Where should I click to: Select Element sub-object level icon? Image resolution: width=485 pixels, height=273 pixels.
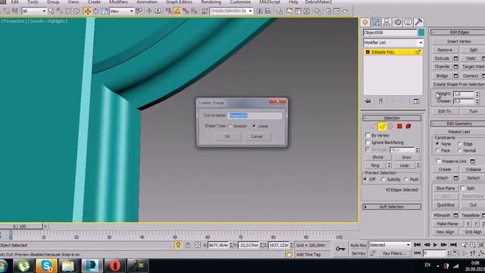408,127
